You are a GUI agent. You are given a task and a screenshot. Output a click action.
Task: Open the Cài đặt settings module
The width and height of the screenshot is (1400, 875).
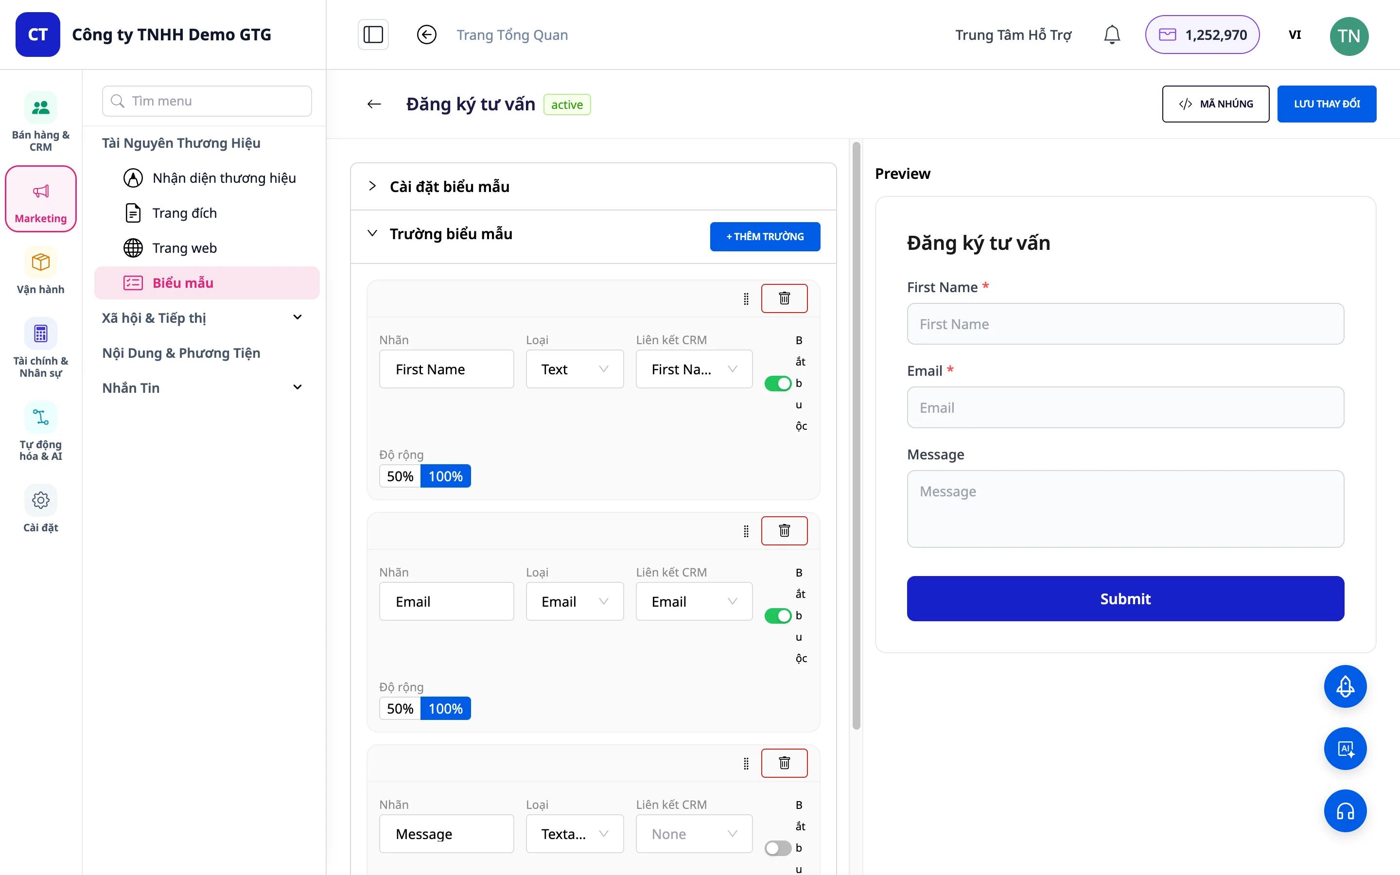[40, 508]
